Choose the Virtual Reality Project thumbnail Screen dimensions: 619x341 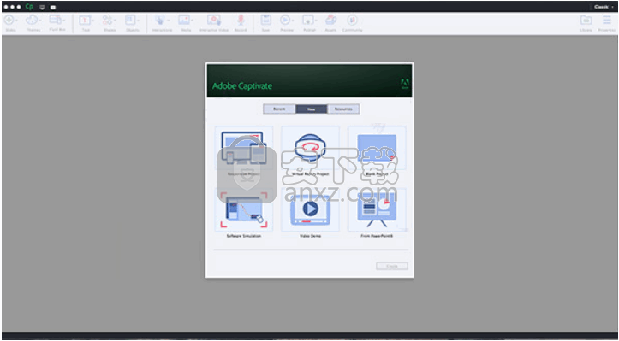coord(310,148)
